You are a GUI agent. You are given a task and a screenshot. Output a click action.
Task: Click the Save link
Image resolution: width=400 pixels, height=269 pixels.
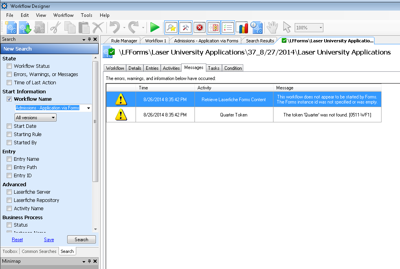49,240
